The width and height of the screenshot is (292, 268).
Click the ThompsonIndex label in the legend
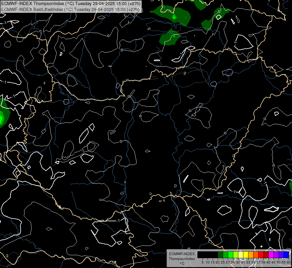pyautogui.click(x=182, y=259)
